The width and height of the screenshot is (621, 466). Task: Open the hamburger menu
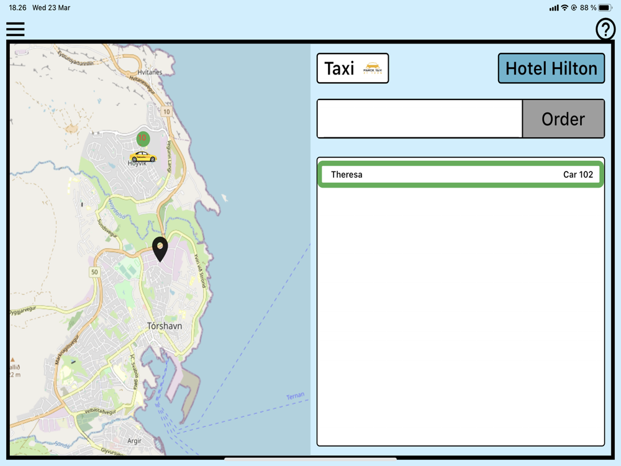pos(16,29)
